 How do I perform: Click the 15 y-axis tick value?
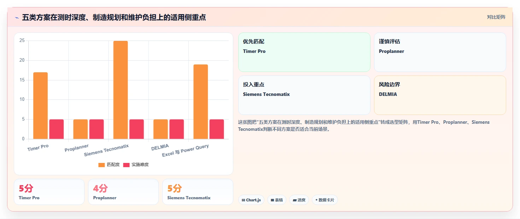pos(22,80)
